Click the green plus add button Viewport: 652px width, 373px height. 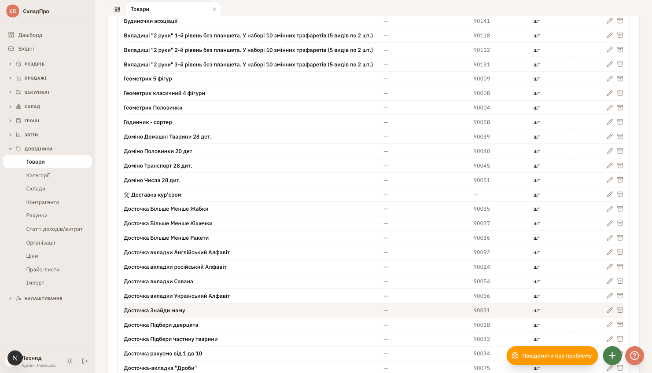pos(612,355)
